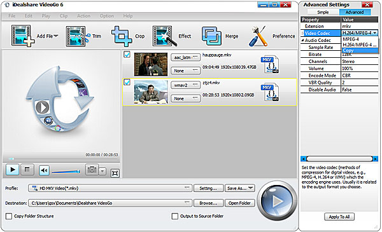Click the MKV format icon for ztjz4.mkv

pos(270,92)
